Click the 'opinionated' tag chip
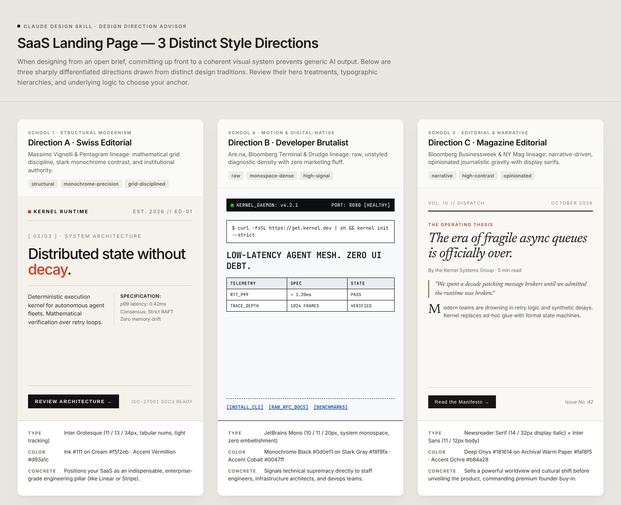This screenshot has width=621, height=505. coord(517,176)
